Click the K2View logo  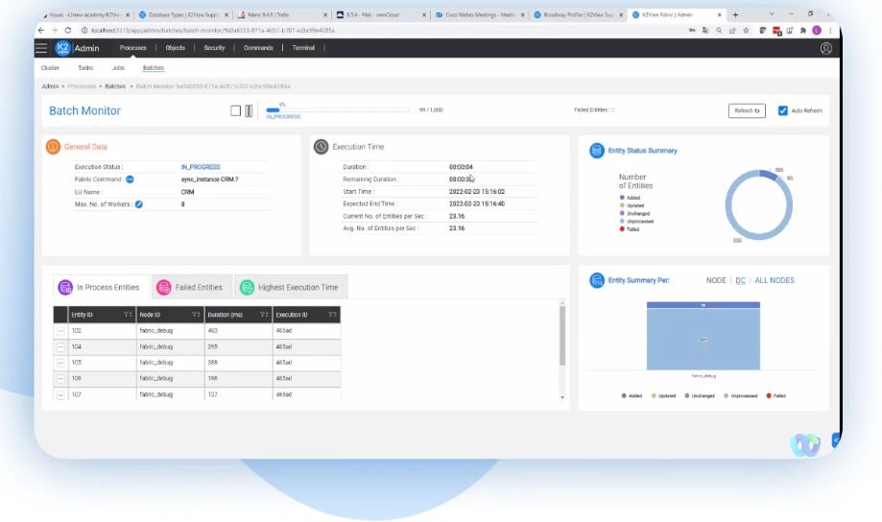(x=62, y=48)
